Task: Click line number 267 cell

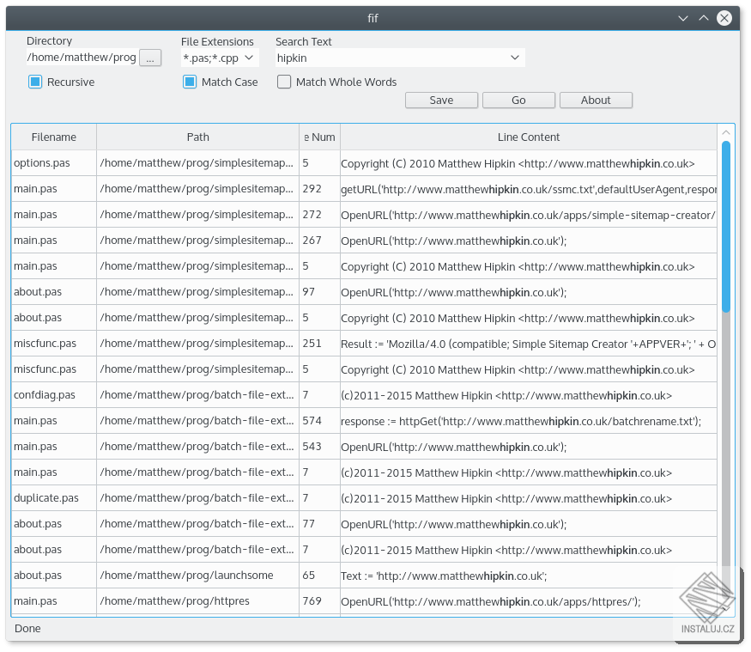Action: coord(319,241)
